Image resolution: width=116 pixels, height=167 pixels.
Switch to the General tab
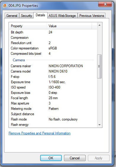coord(12,16)
